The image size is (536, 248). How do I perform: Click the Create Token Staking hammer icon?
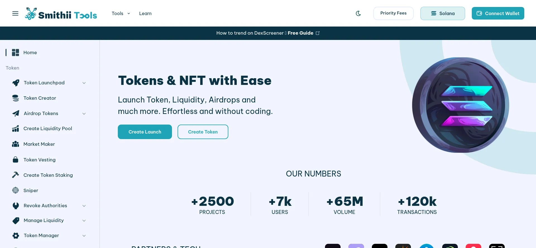click(16, 175)
